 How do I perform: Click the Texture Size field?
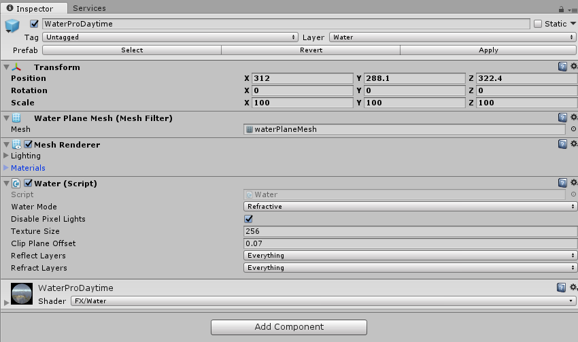tap(410, 231)
